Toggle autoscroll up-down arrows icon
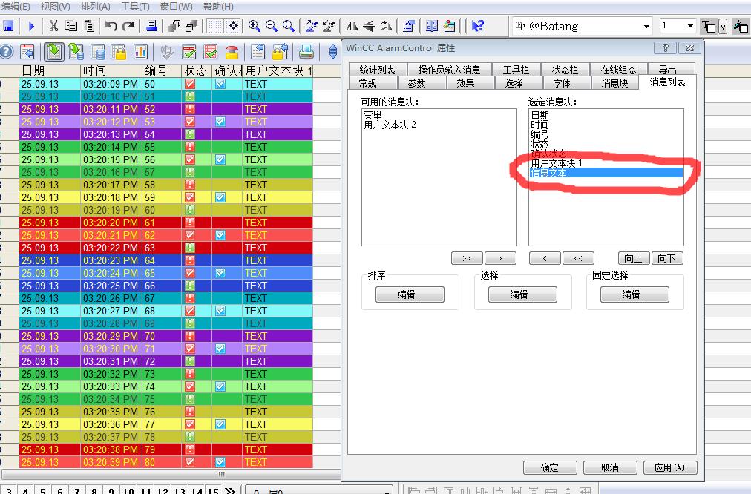The height and width of the screenshot is (494, 751). [333, 51]
